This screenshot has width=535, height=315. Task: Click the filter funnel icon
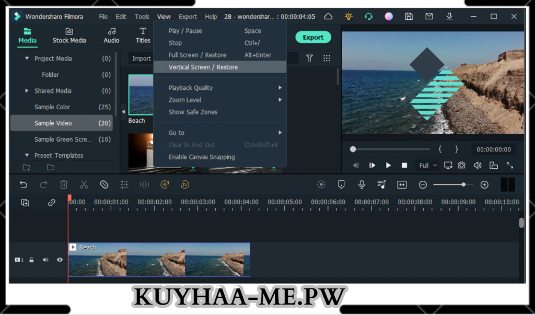point(309,59)
